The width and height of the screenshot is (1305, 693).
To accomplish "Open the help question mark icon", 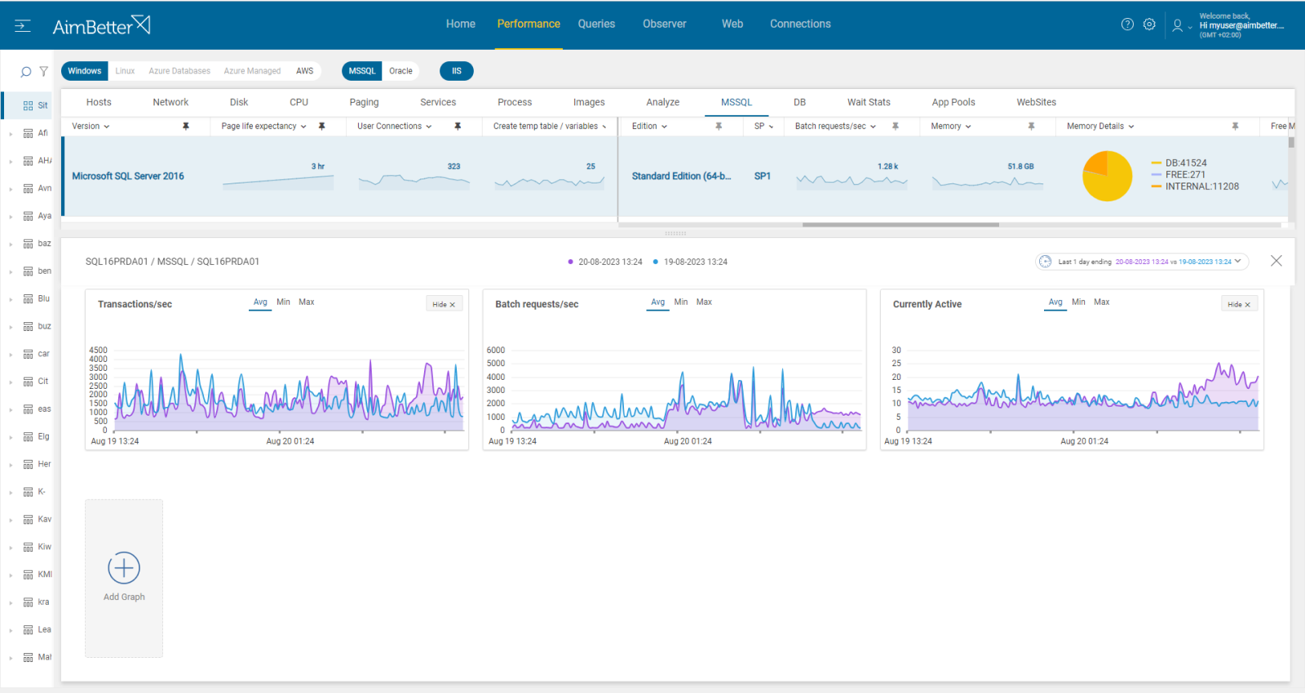I will point(1127,24).
